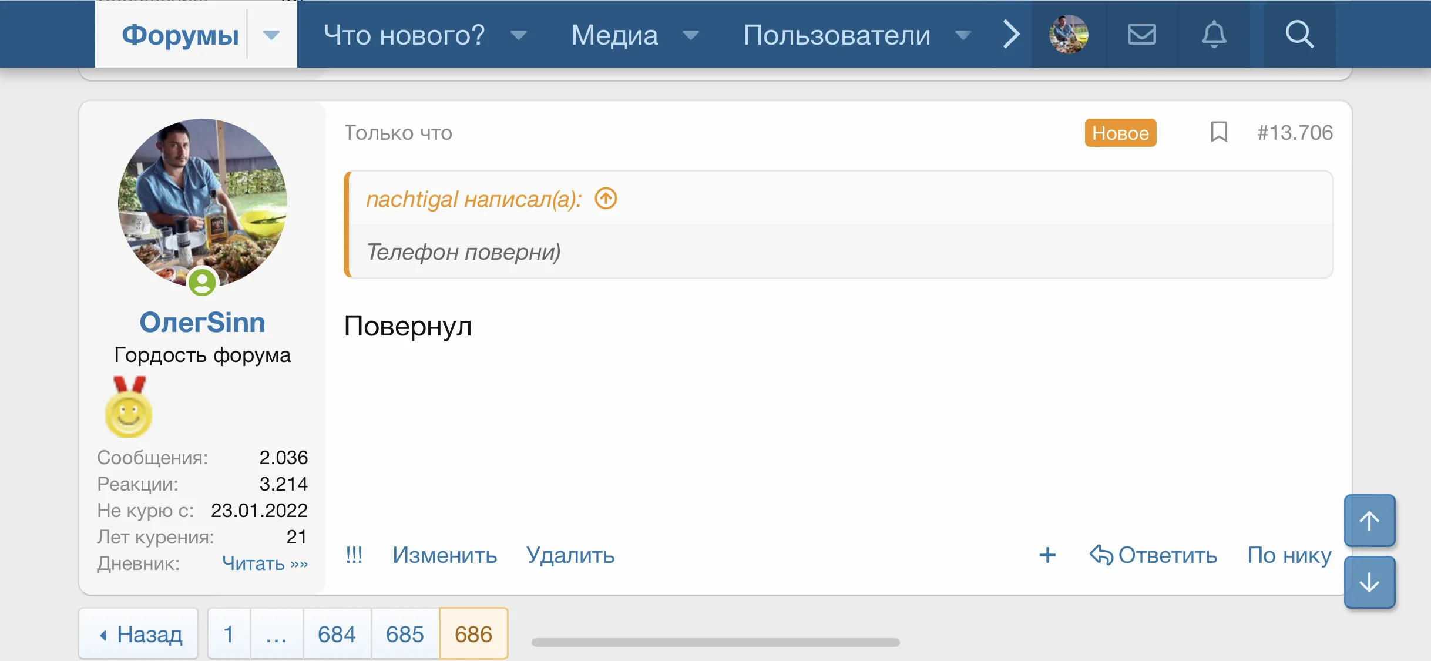
Task: Quote the post using the plus icon
Action: (x=1047, y=555)
